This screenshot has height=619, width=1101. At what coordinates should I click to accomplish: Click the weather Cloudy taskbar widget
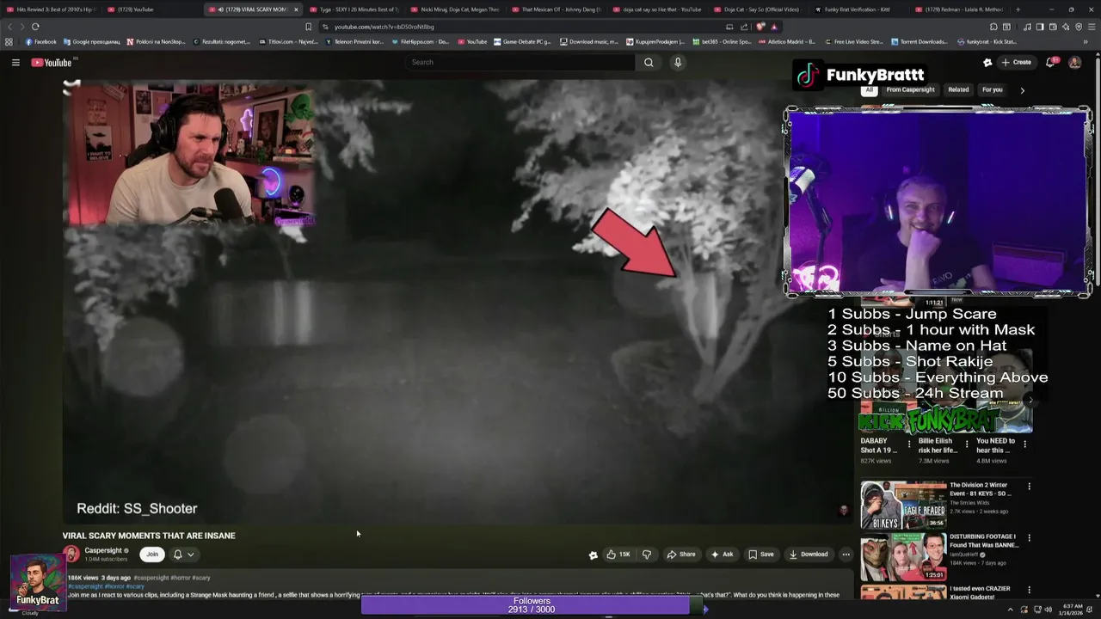(x=29, y=613)
